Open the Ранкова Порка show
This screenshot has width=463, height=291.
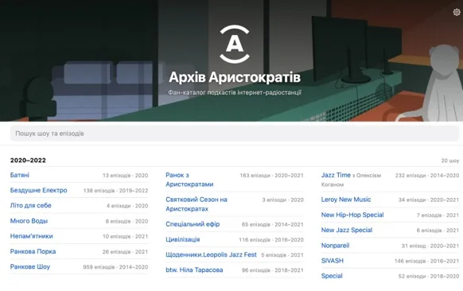pyautogui.click(x=33, y=251)
